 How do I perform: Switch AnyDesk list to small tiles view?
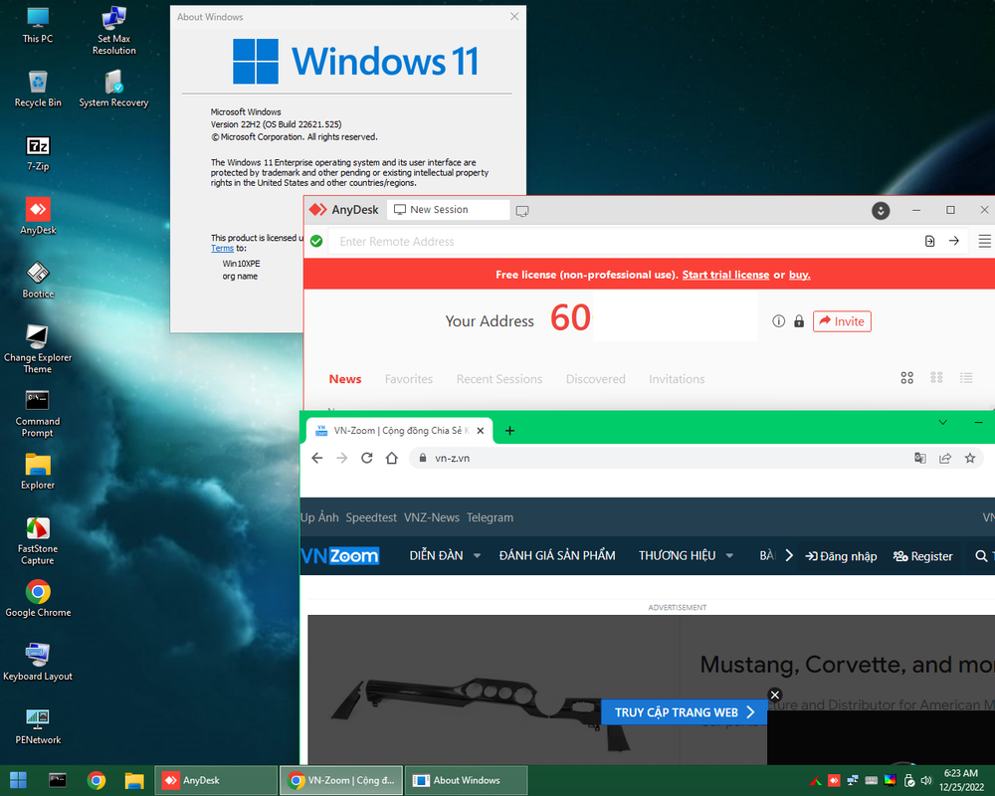936,378
